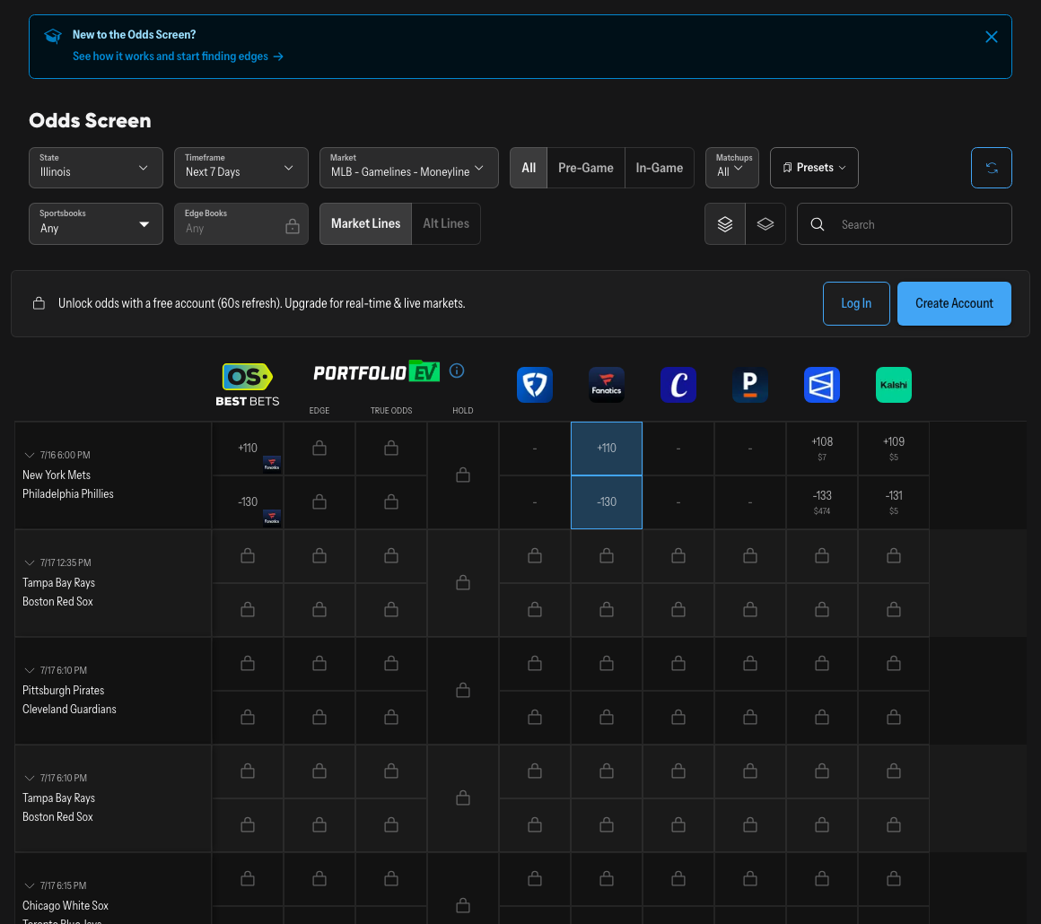The image size is (1041, 924).
Task: Switch filter to In-Game
Action: coord(660,168)
